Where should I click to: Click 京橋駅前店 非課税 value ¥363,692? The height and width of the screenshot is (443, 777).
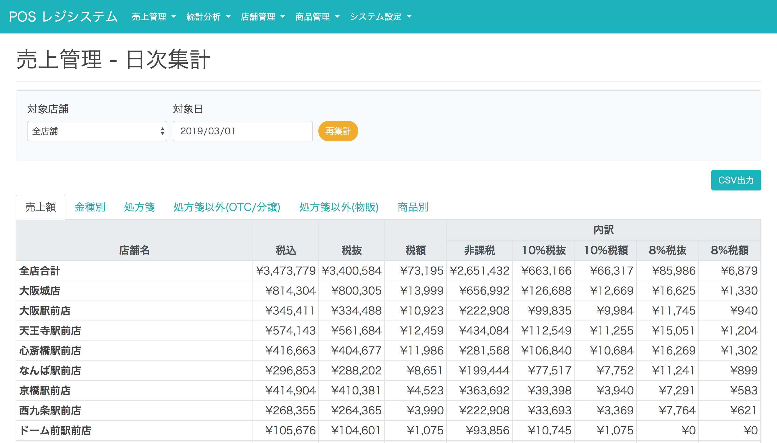pos(484,391)
